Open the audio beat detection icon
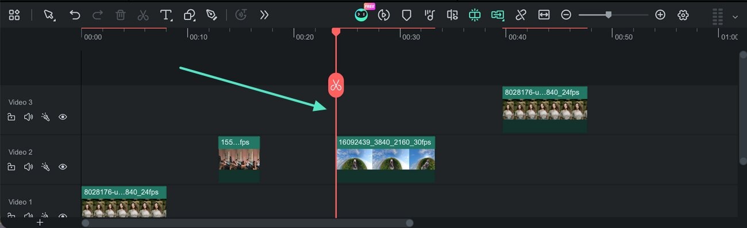Screen dimensions: 747x228 click(x=429, y=16)
